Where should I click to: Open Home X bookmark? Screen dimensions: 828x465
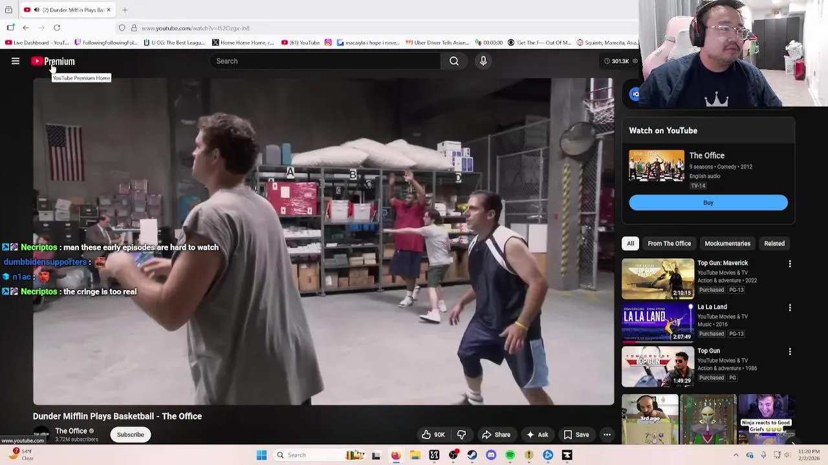244,43
